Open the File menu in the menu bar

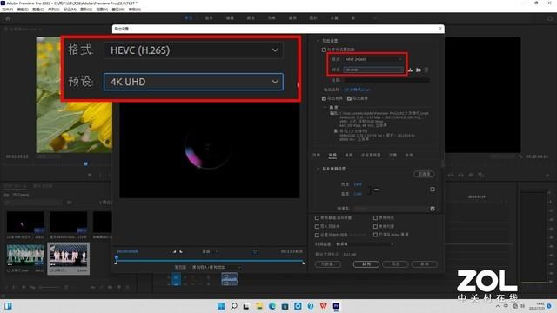point(7,10)
